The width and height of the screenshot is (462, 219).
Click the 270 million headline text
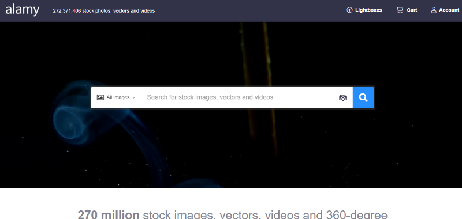[x=109, y=214]
